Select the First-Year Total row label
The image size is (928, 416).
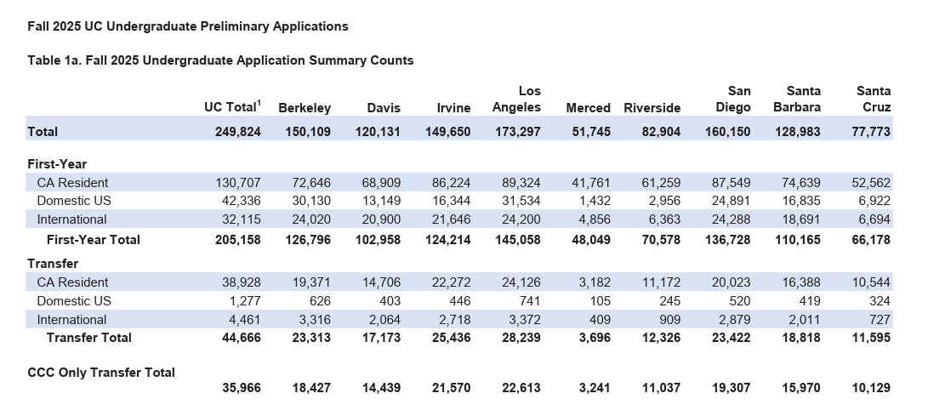click(94, 240)
